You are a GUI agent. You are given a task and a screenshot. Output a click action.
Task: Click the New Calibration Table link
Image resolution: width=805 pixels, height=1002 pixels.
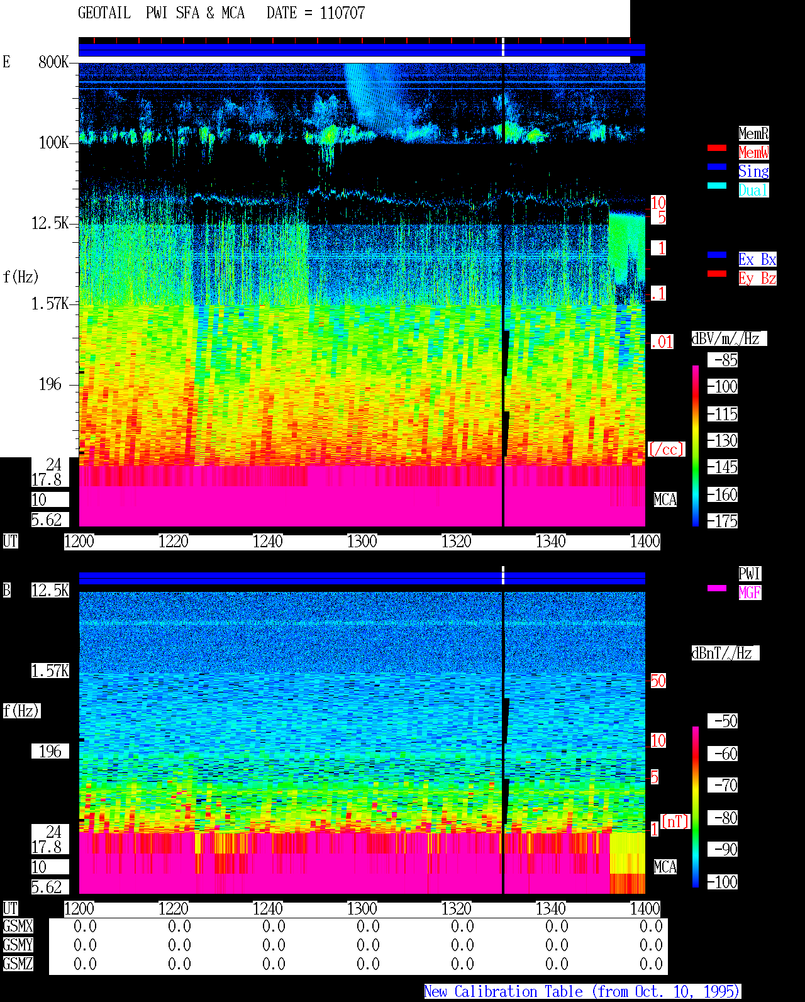click(x=582, y=992)
